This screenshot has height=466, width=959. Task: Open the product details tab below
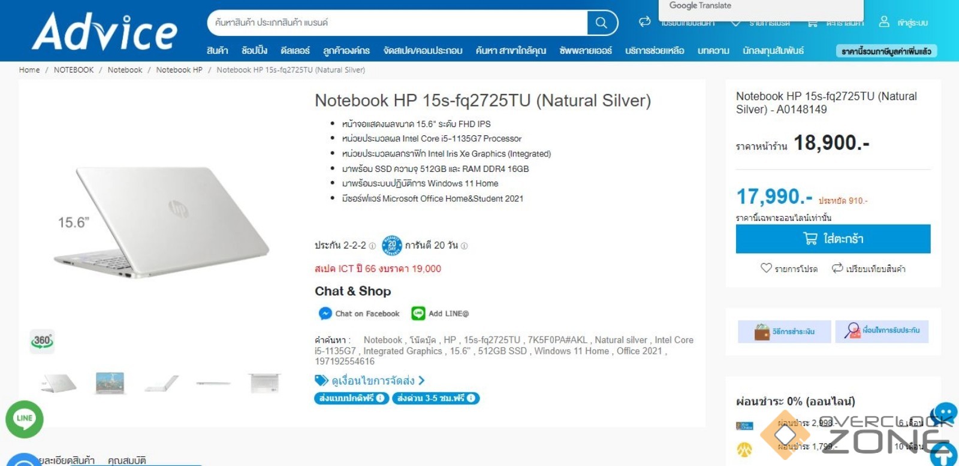tap(66, 460)
